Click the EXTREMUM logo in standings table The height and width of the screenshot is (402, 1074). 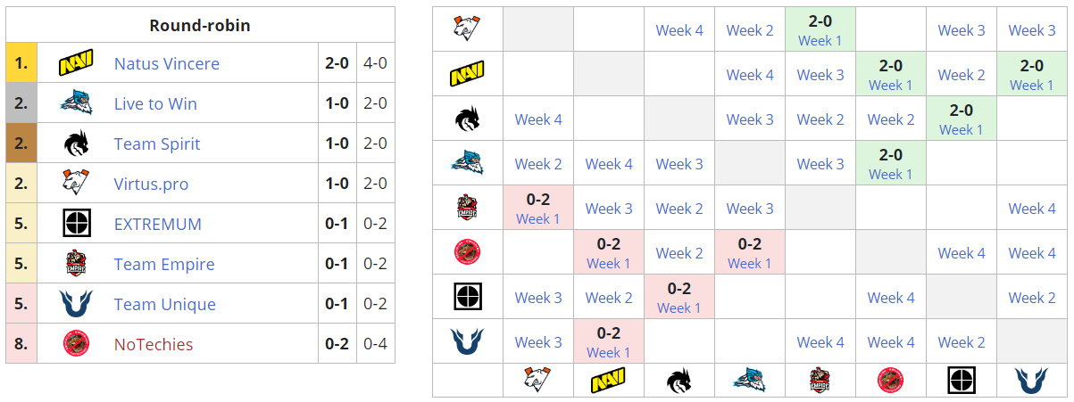[x=76, y=225]
